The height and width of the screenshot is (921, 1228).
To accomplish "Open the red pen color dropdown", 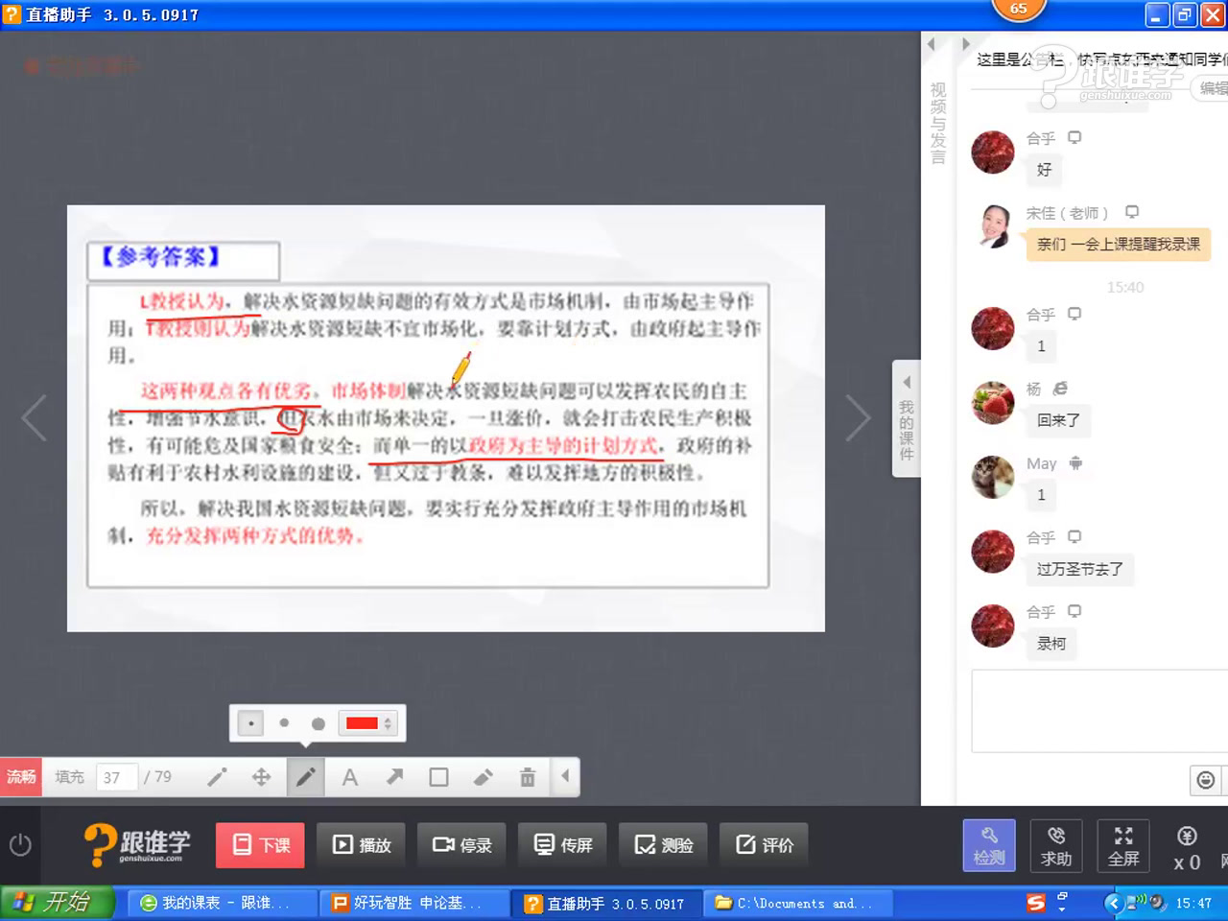I will [x=368, y=723].
